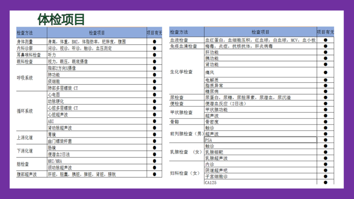Click the dot marker for 心电图
The width and height of the screenshot is (354, 199).
click(x=155, y=95)
